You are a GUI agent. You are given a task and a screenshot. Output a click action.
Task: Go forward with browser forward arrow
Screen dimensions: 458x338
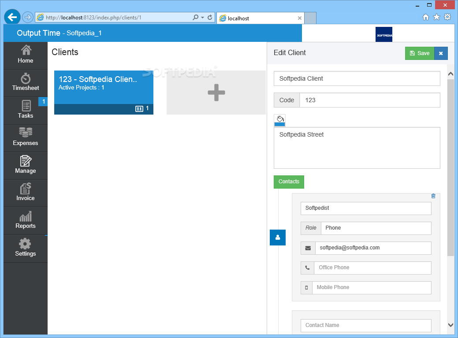pyautogui.click(x=27, y=17)
